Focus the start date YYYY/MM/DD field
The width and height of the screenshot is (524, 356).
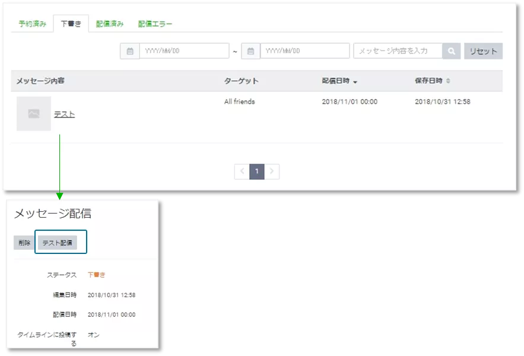(x=184, y=51)
